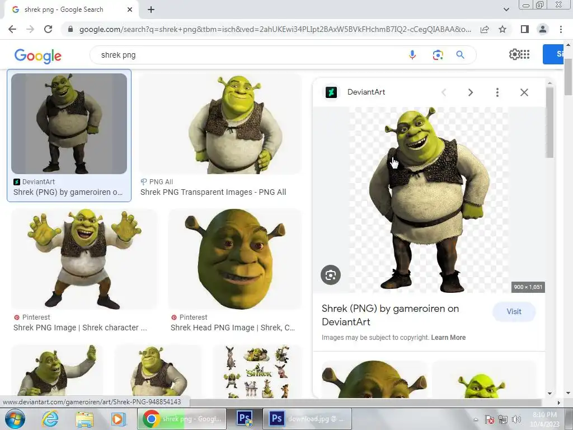Open the Pinterest Shrek head thumbnail
Screen dimensions: 573x430
pos(236,259)
